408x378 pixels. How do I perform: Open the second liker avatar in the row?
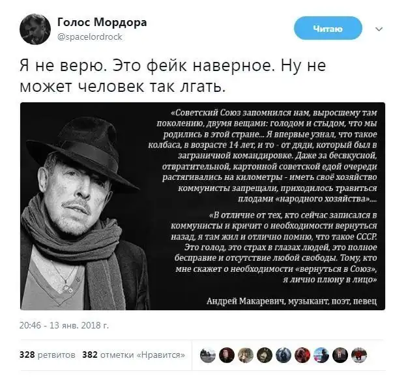[227, 355]
